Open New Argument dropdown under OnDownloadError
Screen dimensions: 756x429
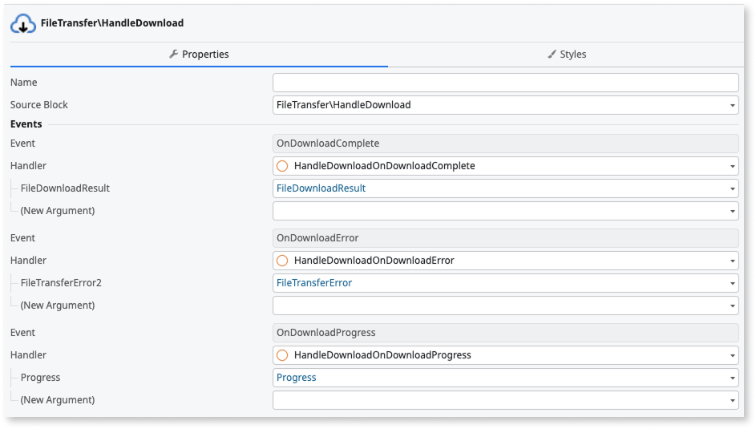[x=732, y=306]
